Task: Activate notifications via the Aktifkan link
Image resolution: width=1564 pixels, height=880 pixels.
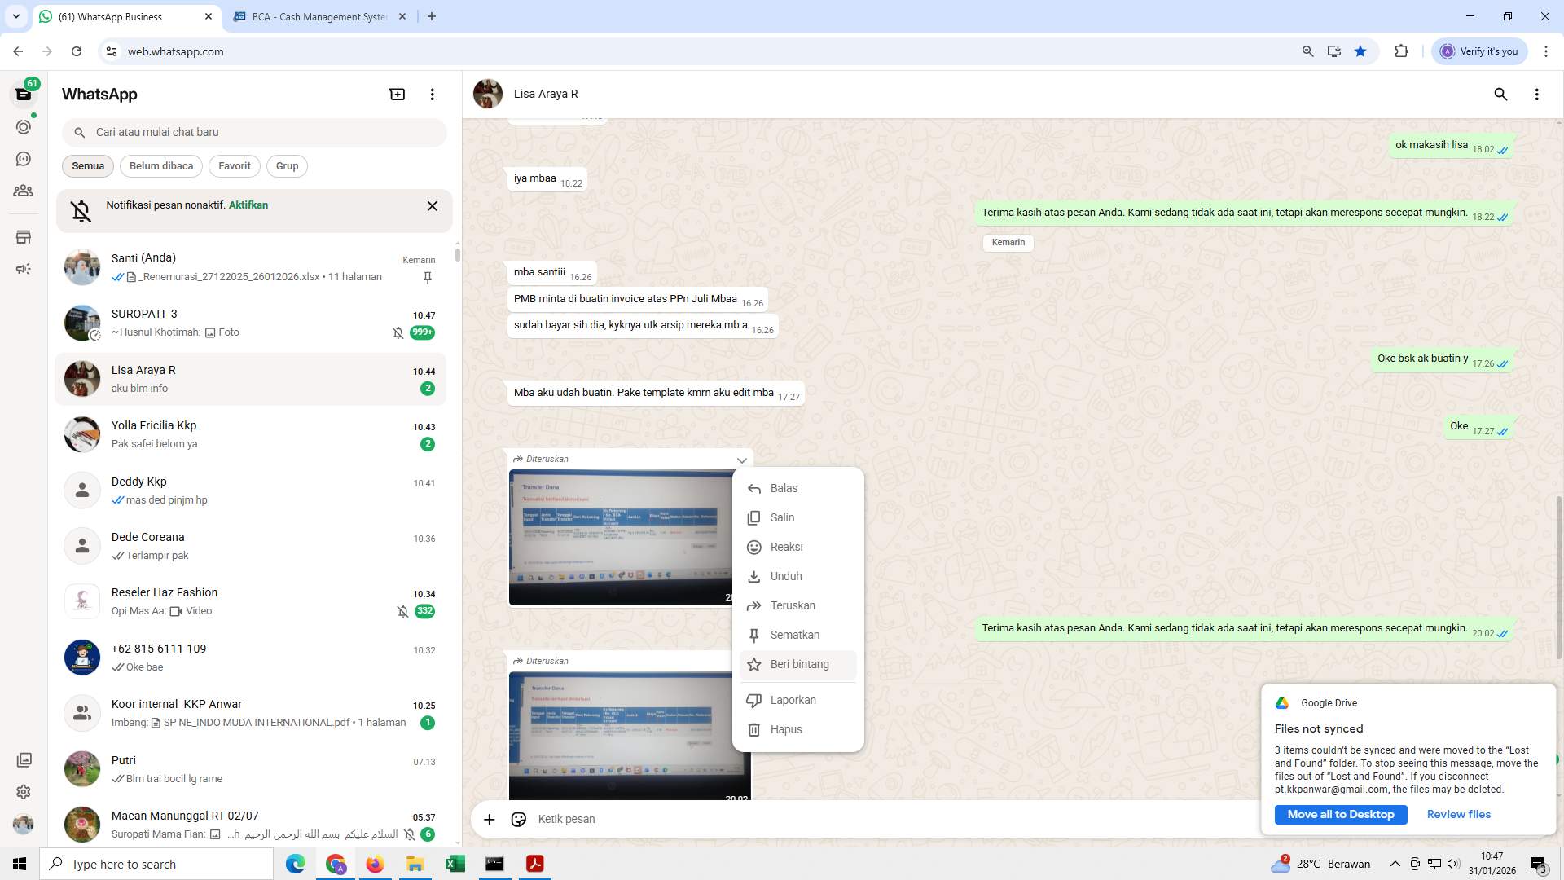Action: pos(248,205)
